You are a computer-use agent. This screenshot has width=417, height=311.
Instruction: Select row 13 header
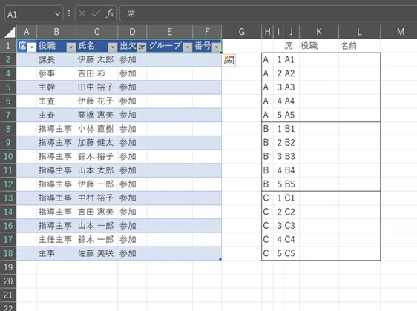8,198
